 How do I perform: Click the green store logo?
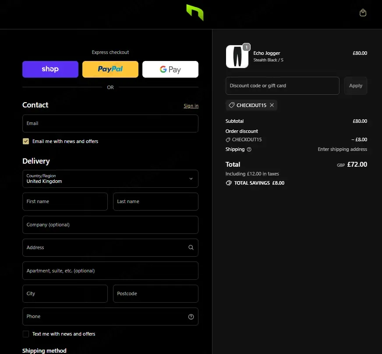[x=195, y=12]
